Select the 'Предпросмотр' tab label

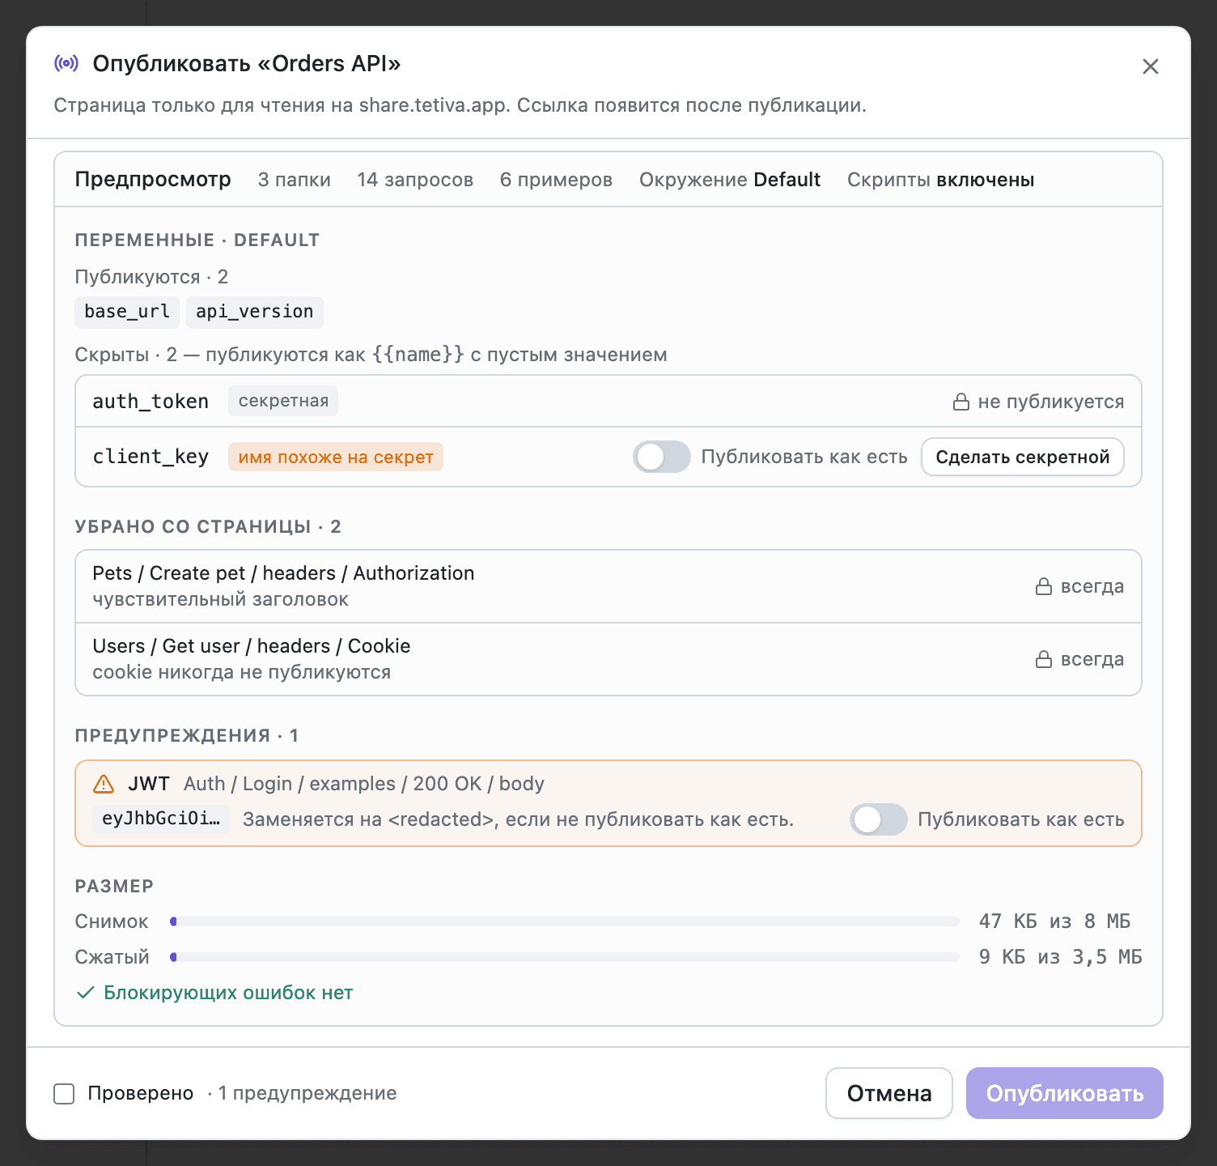click(x=153, y=179)
